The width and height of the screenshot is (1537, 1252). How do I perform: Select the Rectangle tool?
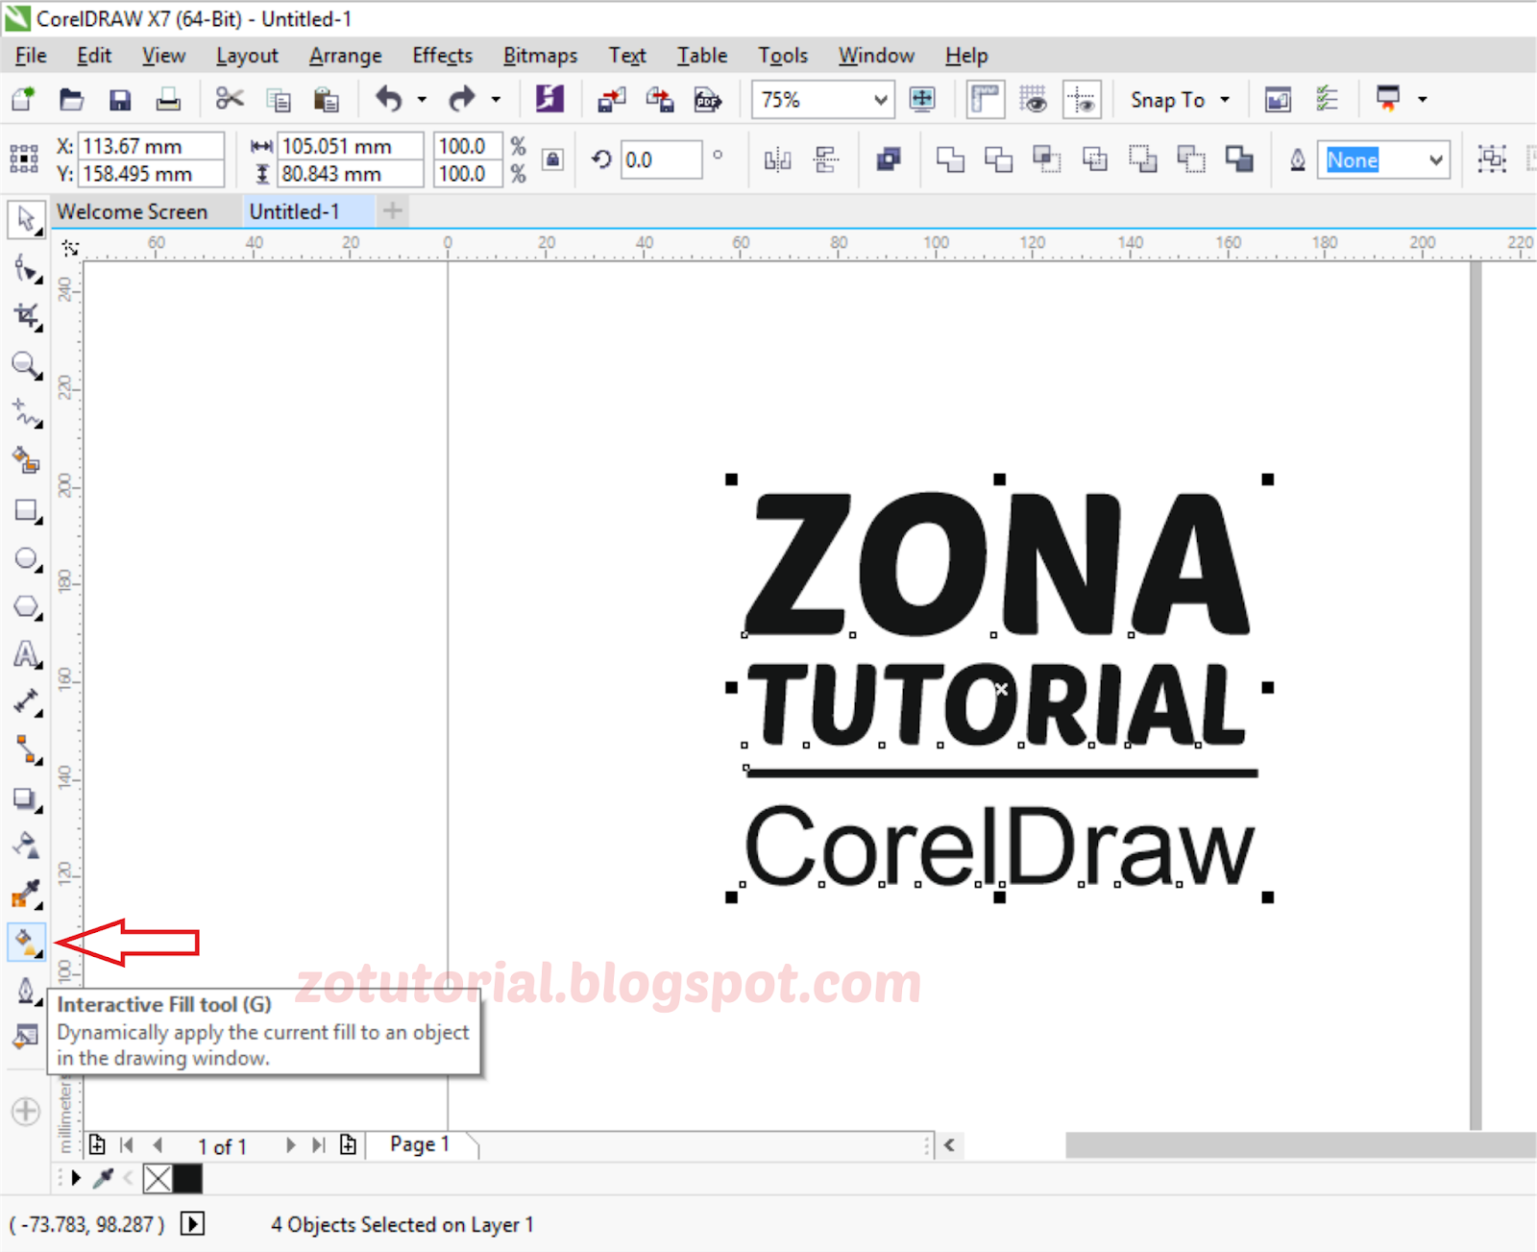pos(26,510)
